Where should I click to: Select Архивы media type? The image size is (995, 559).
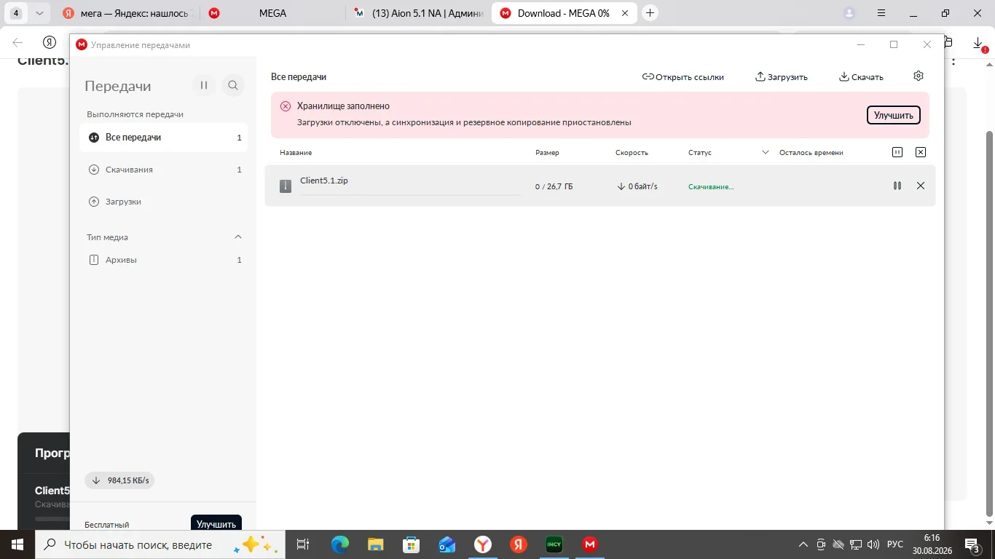tap(163, 260)
